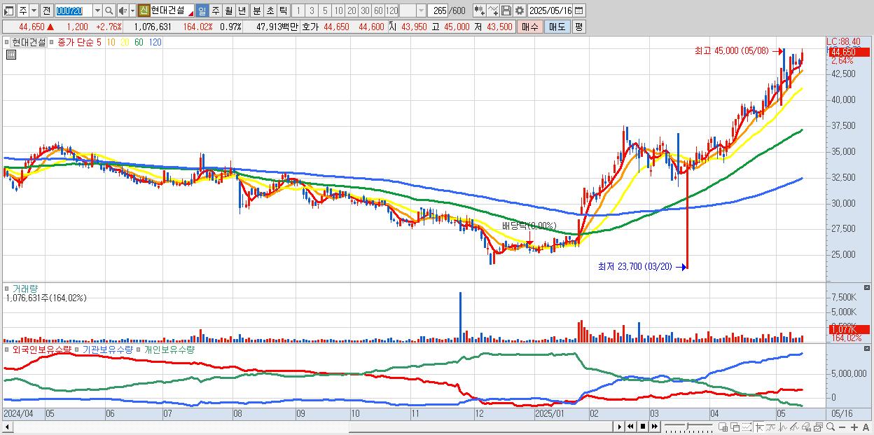Click the 매수 buy button

tap(530, 27)
